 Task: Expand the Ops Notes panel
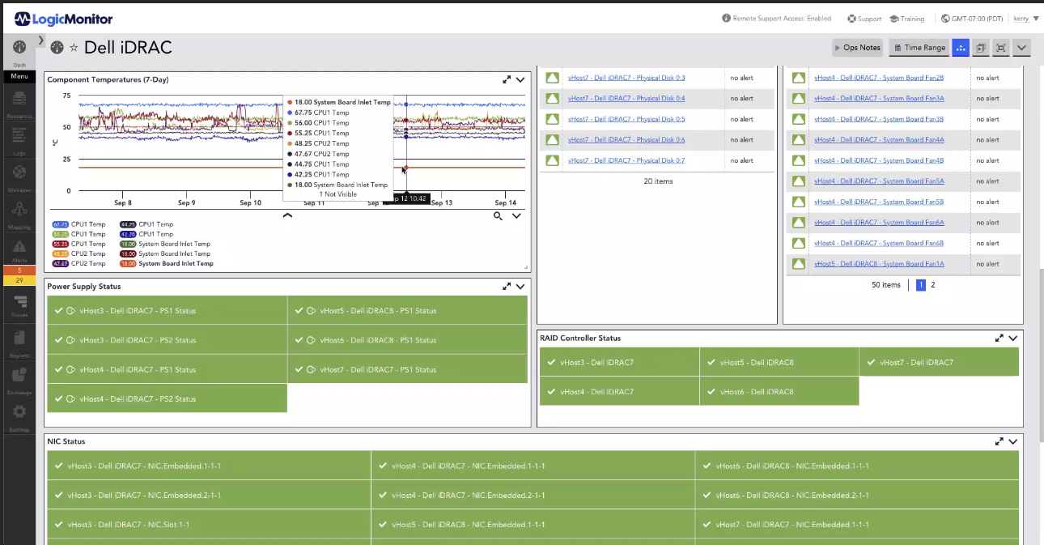(x=858, y=48)
